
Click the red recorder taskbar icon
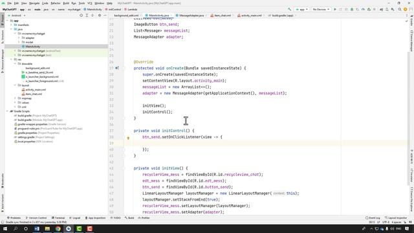[x=89, y=228]
